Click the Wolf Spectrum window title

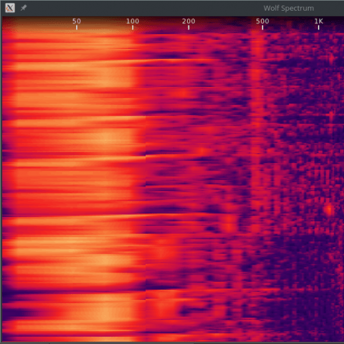click(x=289, y=8)
